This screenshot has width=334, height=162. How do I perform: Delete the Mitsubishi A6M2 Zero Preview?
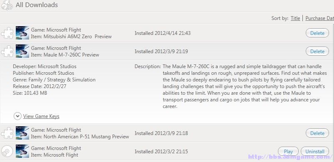pos(317,33)
